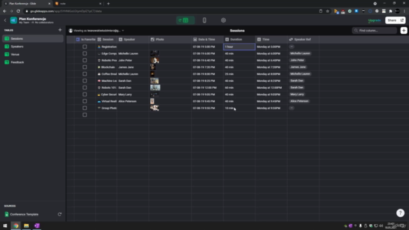The image size is (409, 230).
Task: Toggle Is Favorite for Blockchain row
Action: 85,67
